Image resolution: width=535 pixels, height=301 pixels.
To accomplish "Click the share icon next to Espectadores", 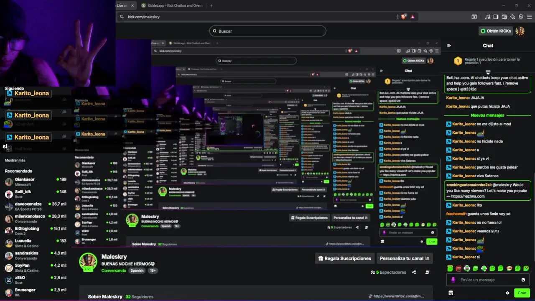I will pyautogui.click(x=414, y=272).
